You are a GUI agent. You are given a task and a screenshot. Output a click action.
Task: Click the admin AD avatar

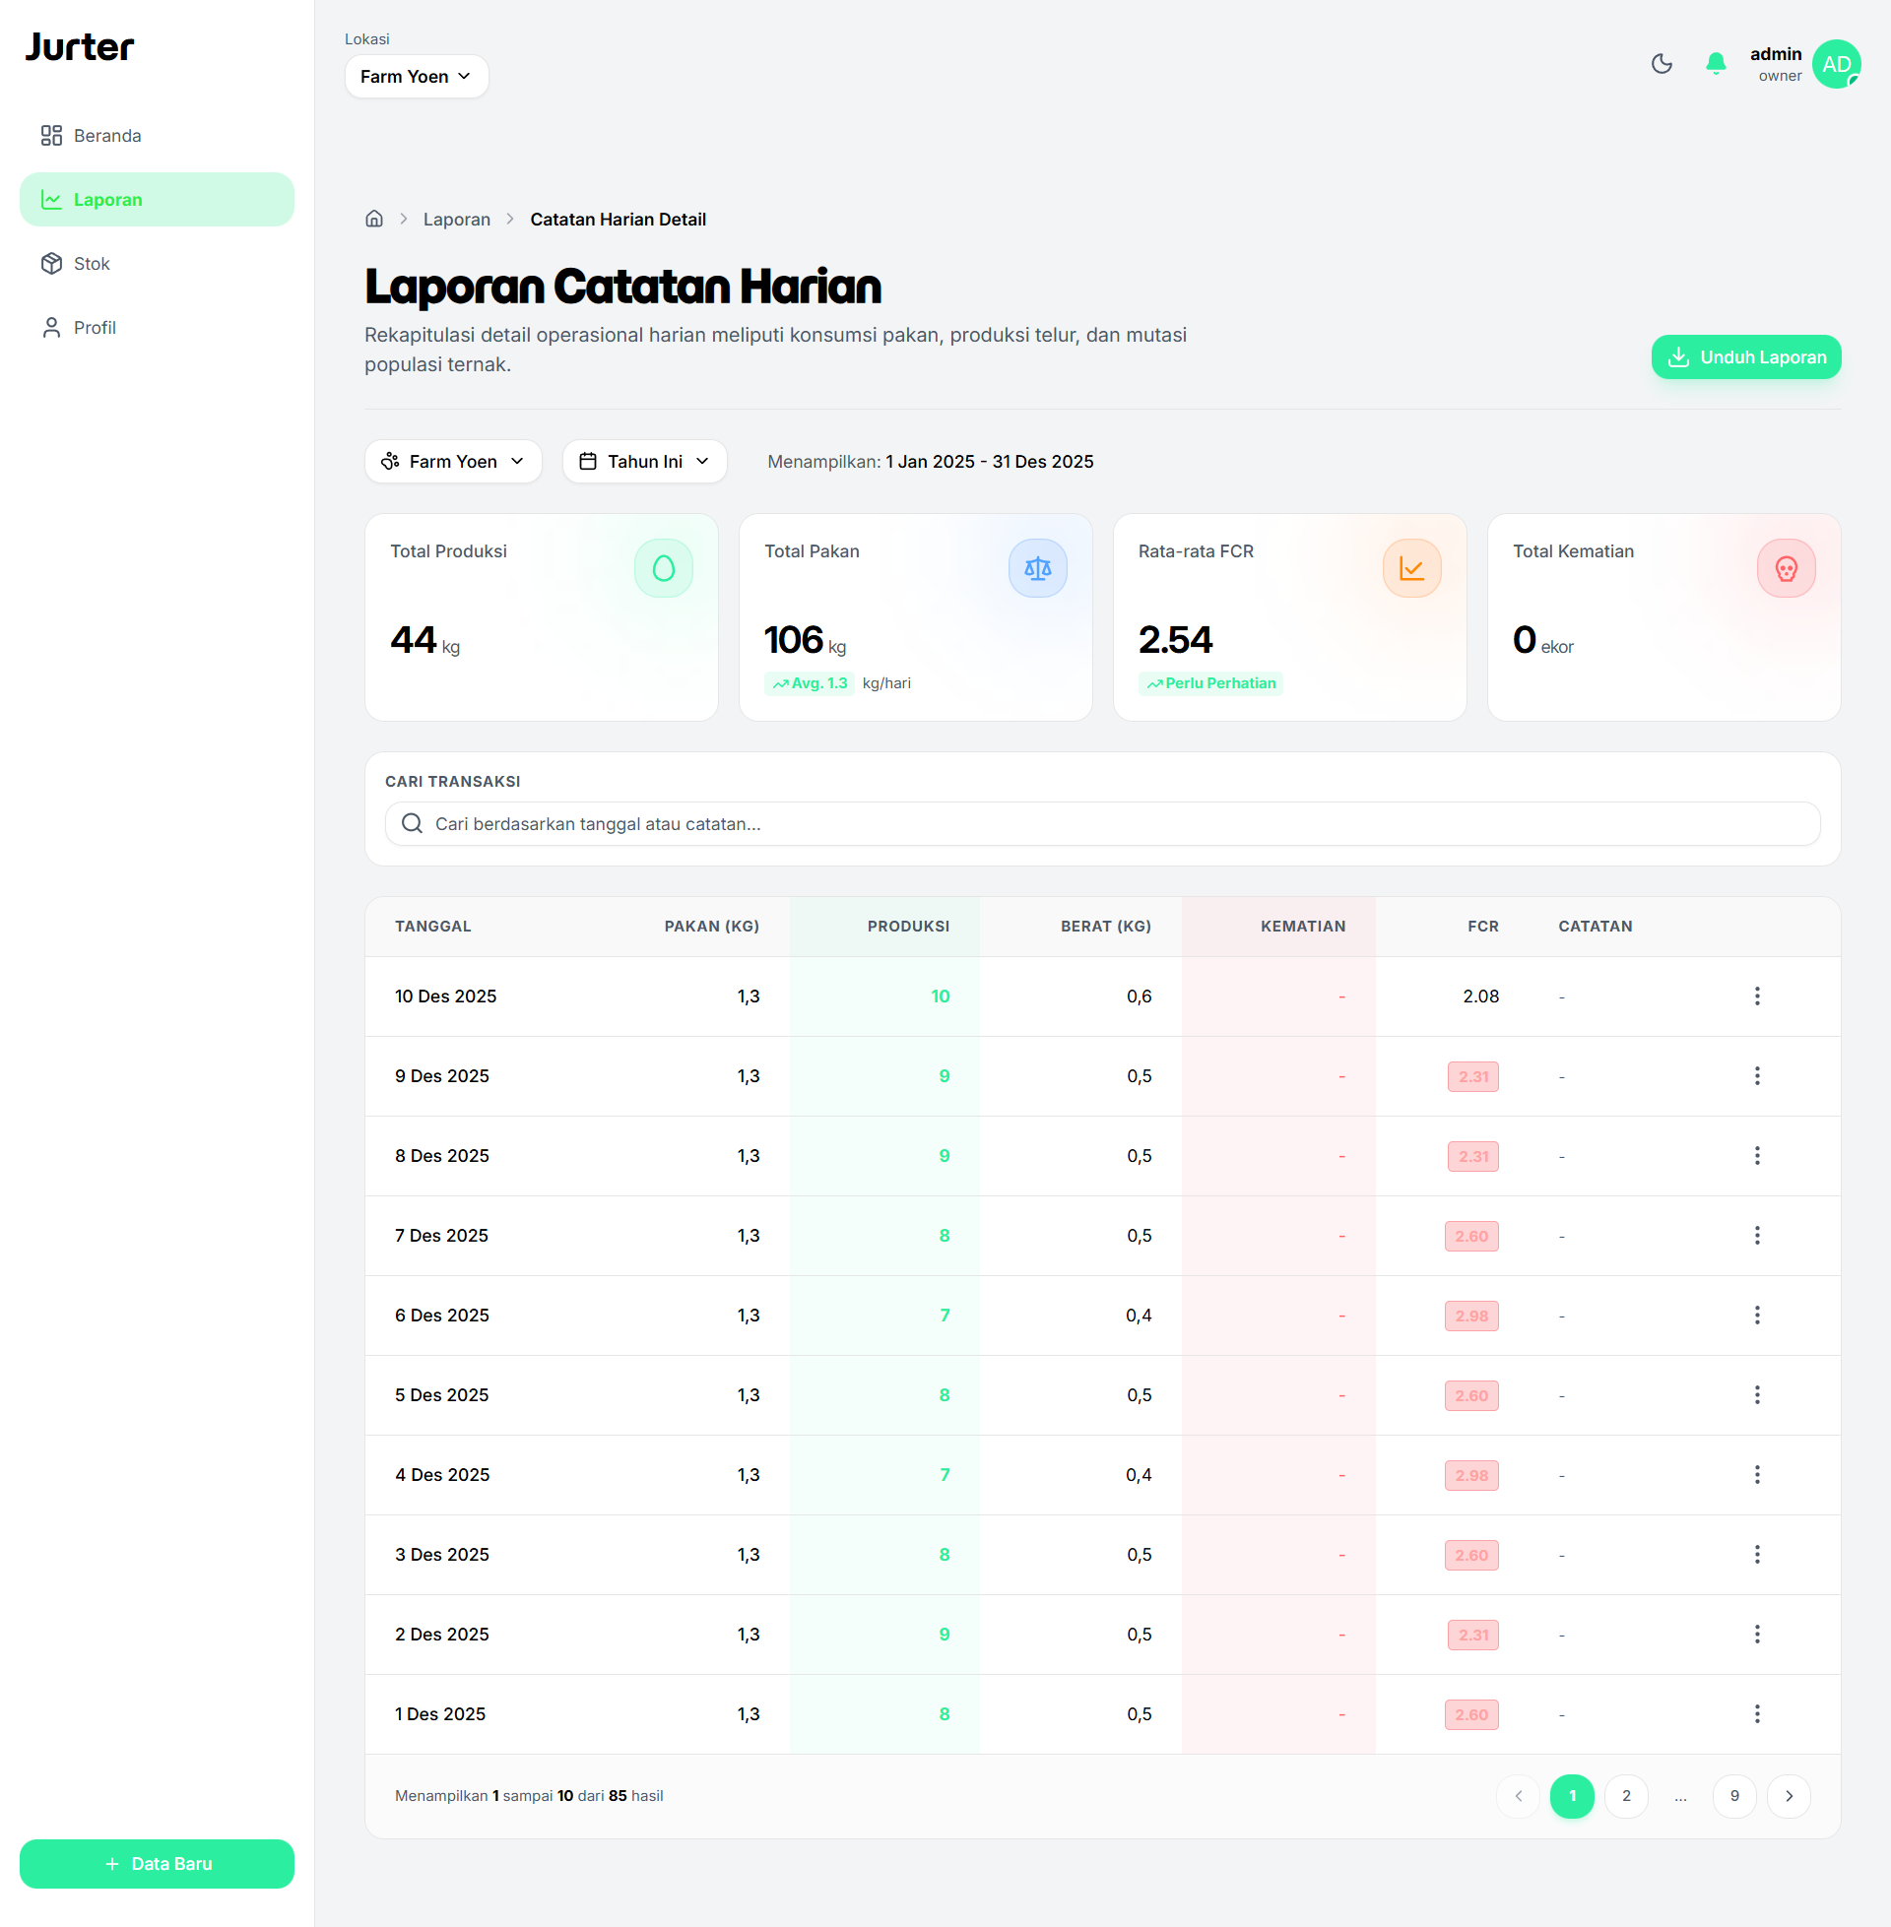click(1836, 65)
